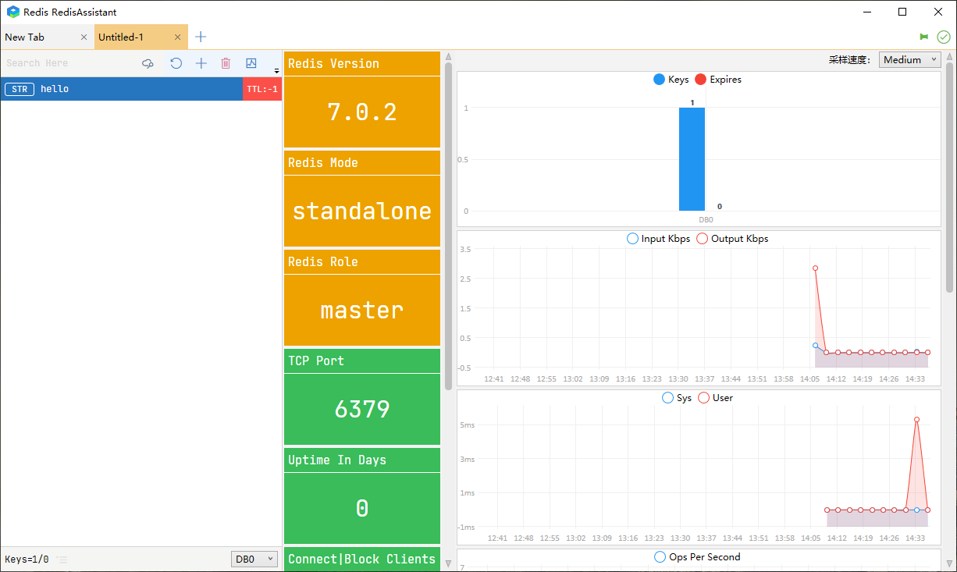Toggle the Ops Per Second legend series
957x572 pixels.
pos(697,557)
